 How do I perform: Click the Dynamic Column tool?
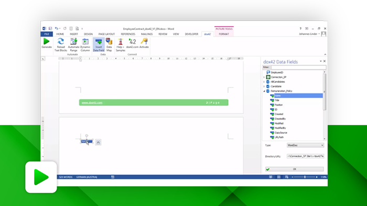coord(85,45)
